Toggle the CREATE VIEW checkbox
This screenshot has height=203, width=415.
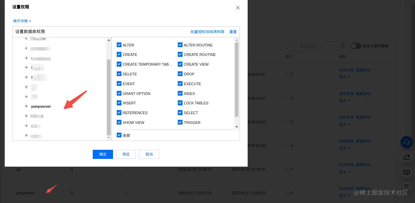coord(180,64)
